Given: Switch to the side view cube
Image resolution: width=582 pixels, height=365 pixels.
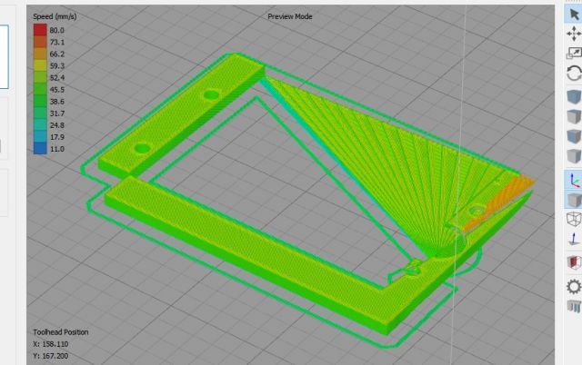Looking at the screenshot, I should pyautogui.click(x=573, y=156).
